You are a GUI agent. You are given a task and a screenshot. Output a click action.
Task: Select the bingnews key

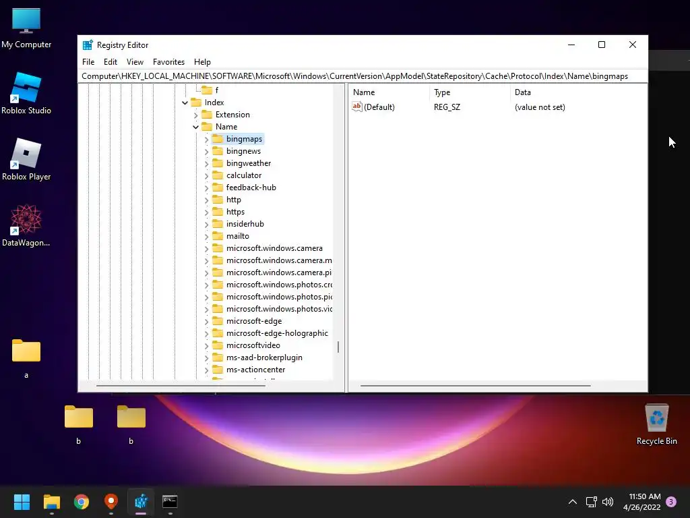point(243,151)
